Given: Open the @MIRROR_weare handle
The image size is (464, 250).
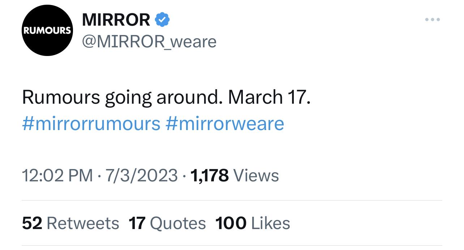Looking at the screenshot, I should coord(149,42).
